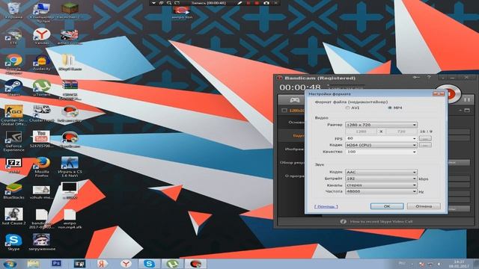
Task: Click the key icon in Bandicam title bar
Action: 416,78
